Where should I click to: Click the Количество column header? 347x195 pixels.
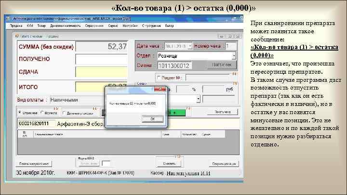tap(190, 134)
